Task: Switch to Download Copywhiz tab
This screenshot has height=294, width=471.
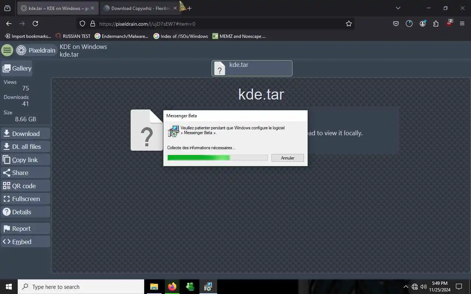Action: click(x=139, y=8)
